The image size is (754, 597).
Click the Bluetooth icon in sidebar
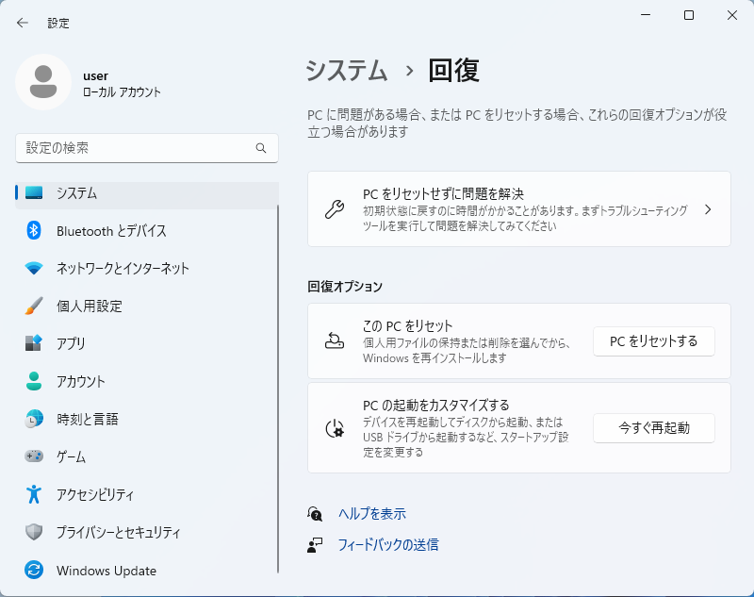click(34, 230)
